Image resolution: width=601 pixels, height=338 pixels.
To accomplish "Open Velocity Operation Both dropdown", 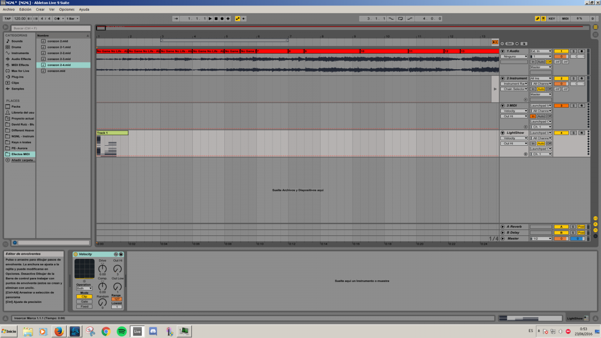I will [84, 288].
